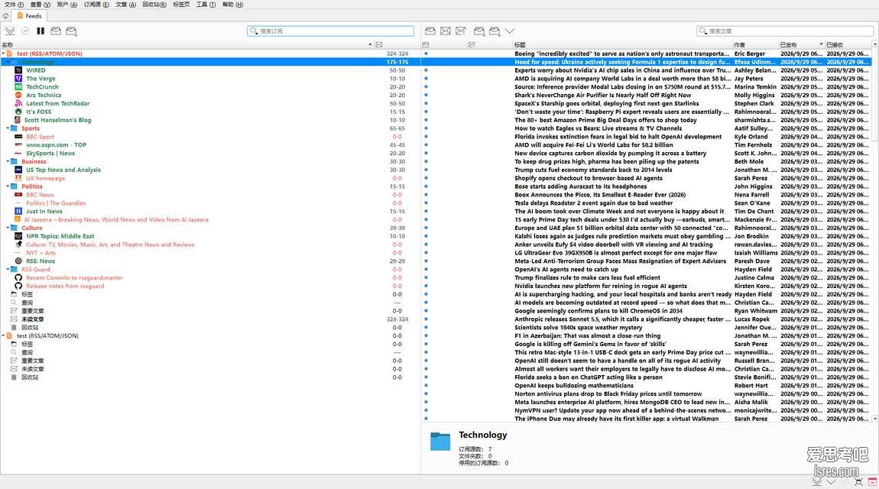
Task: Collapse the Culture folder
Action: point(8,228)
